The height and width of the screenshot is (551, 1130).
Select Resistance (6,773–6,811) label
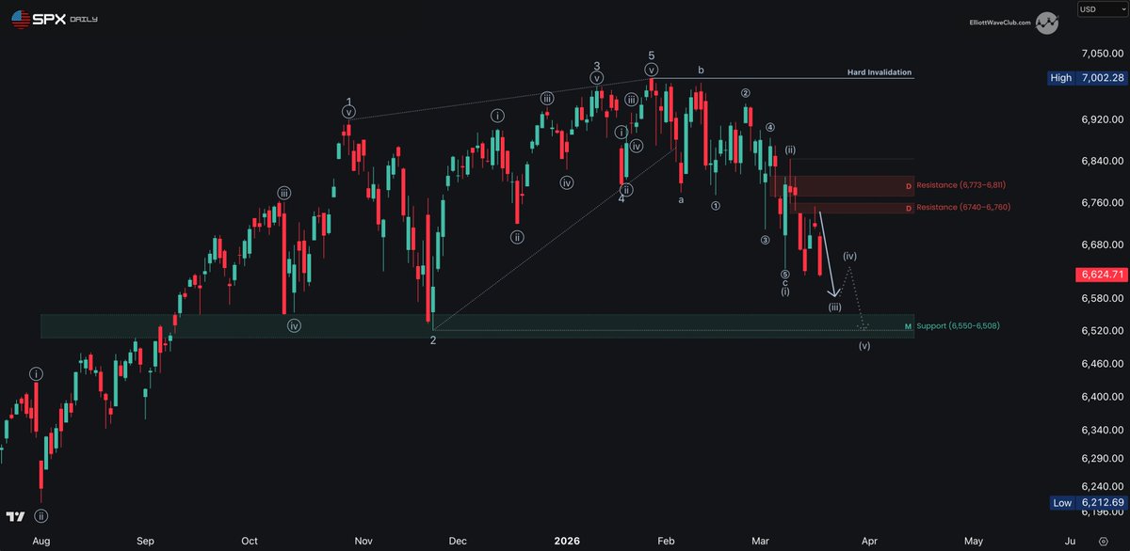click(x=961, y=184)
